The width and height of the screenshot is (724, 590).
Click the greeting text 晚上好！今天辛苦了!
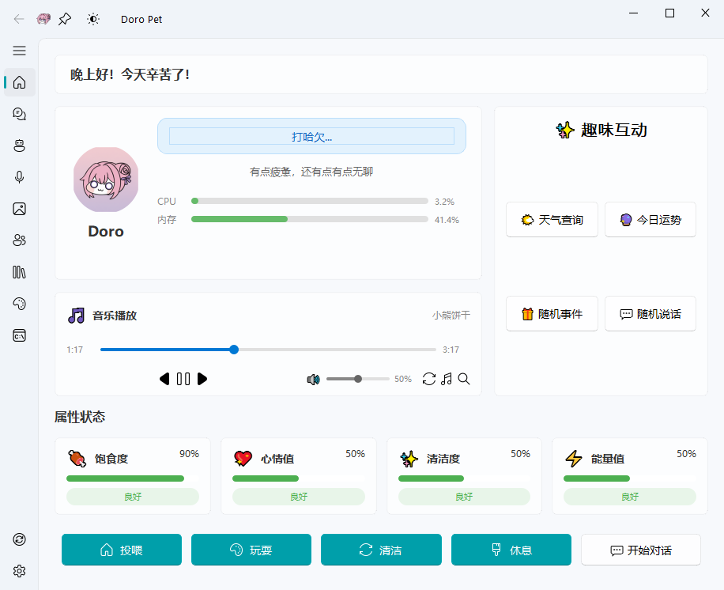tap(130, 74)
